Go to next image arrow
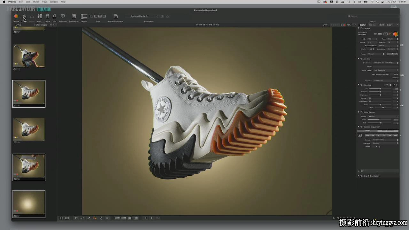409x230 pixels. [151, 218]
